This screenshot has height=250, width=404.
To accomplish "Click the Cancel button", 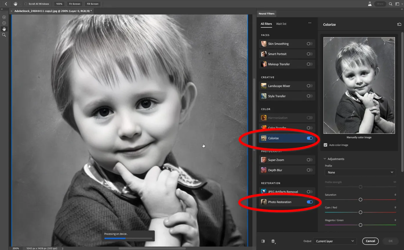I will coord(370,241).
